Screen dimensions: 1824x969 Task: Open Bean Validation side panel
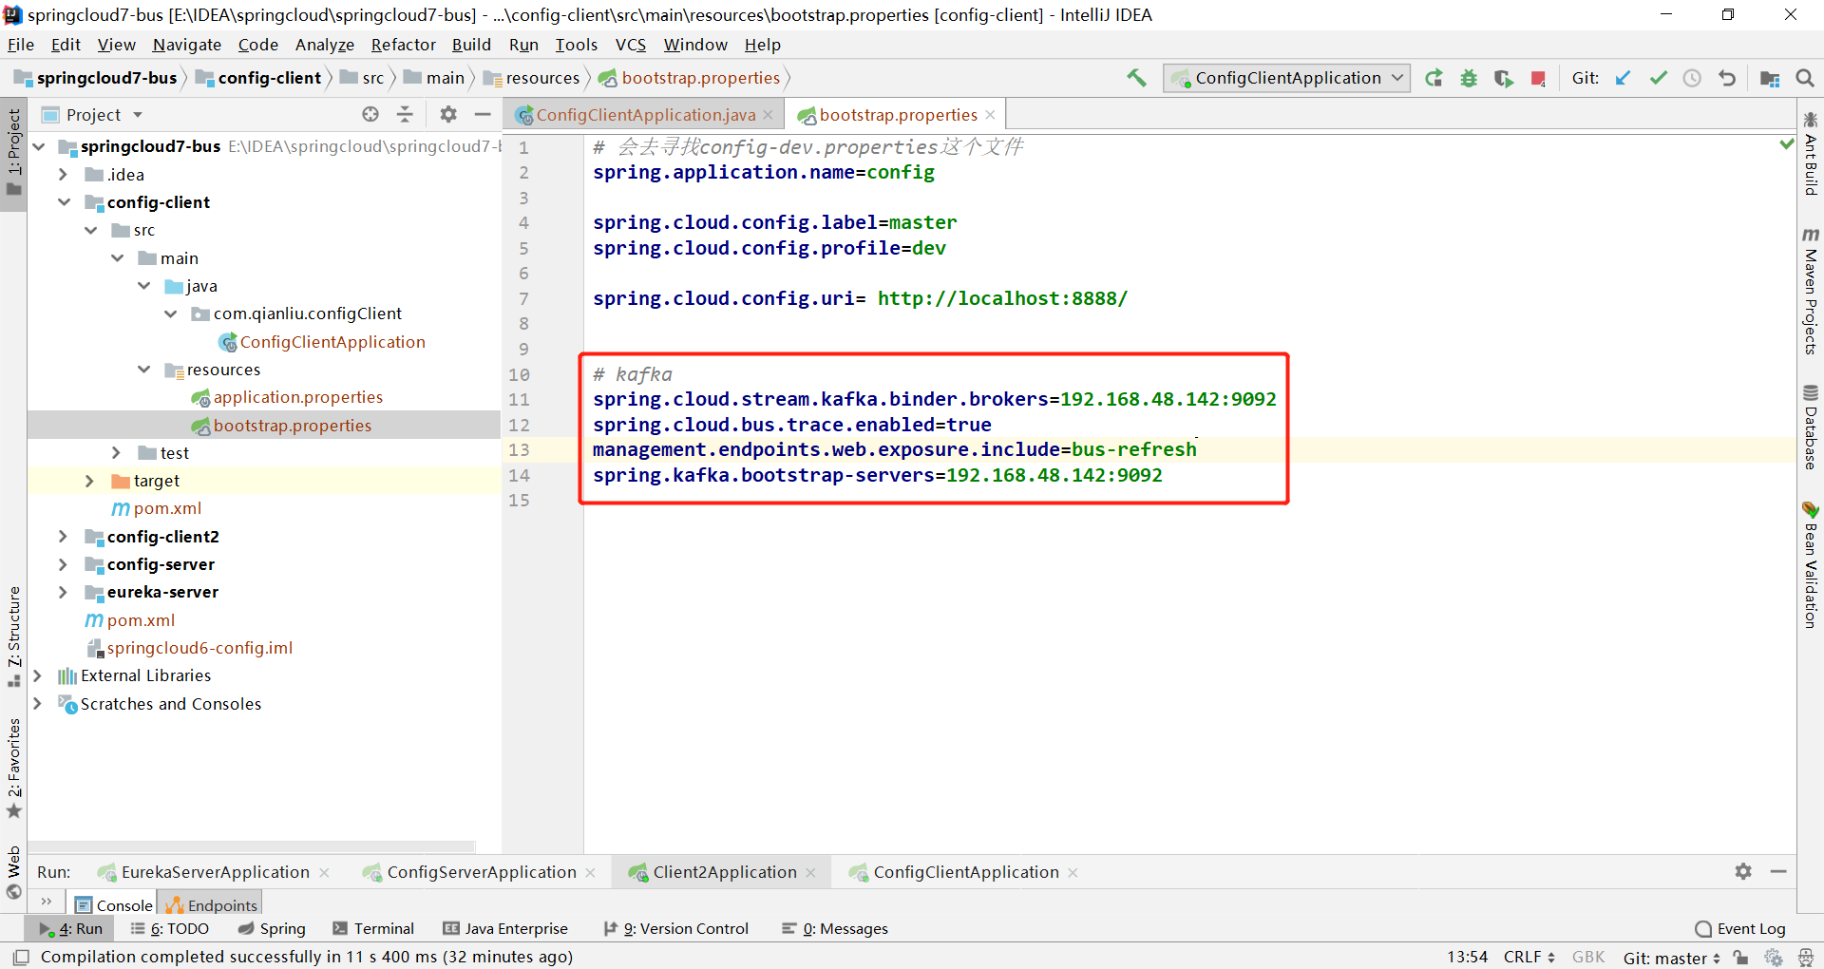pyautogui.click(x=1810, y=565)
